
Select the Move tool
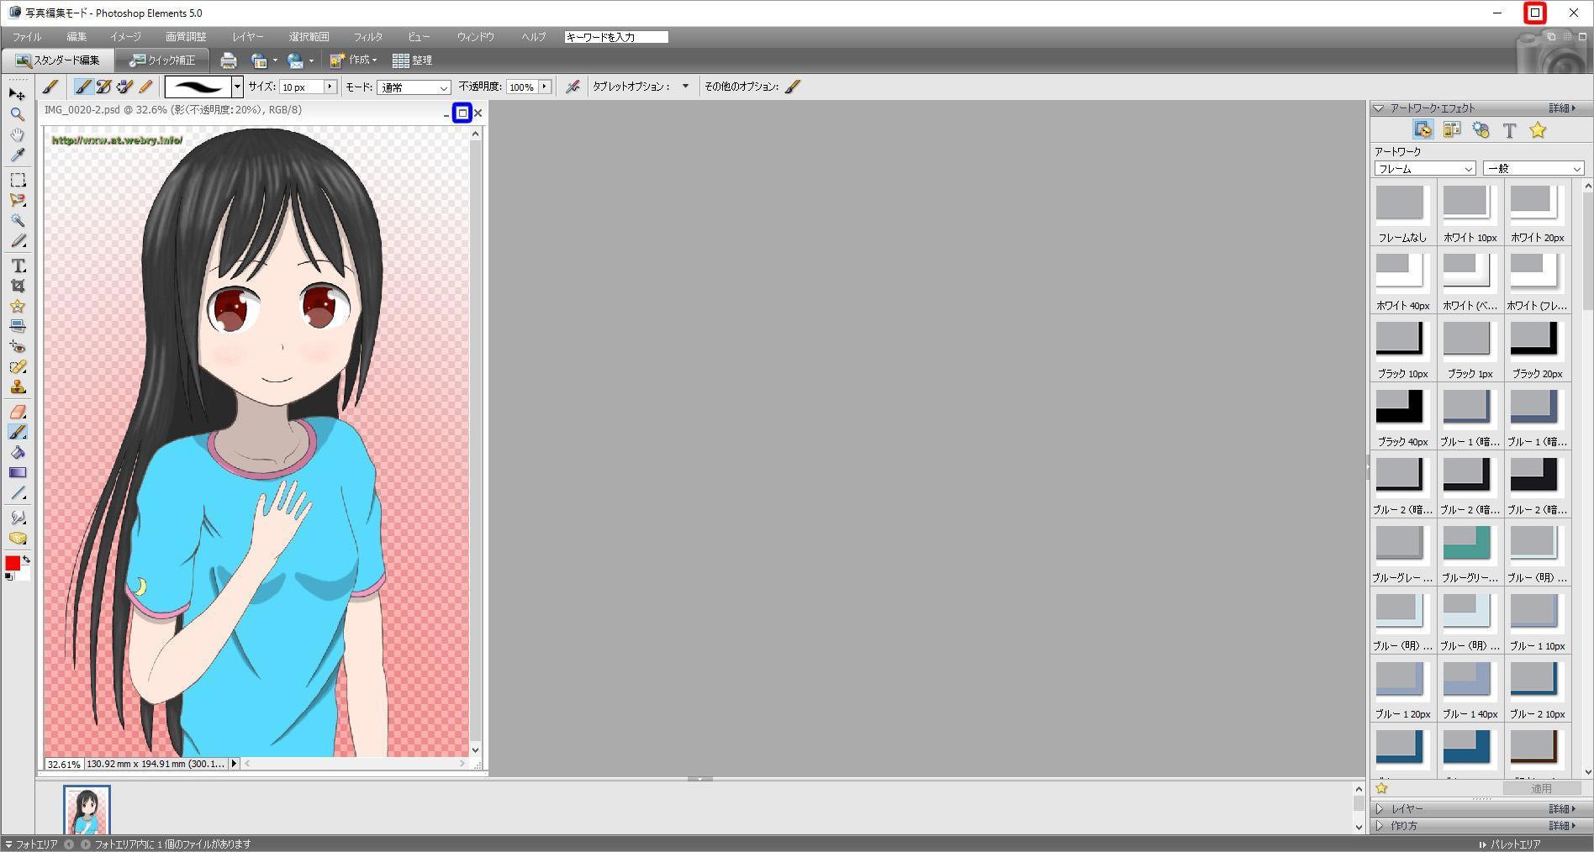[17, 94]
